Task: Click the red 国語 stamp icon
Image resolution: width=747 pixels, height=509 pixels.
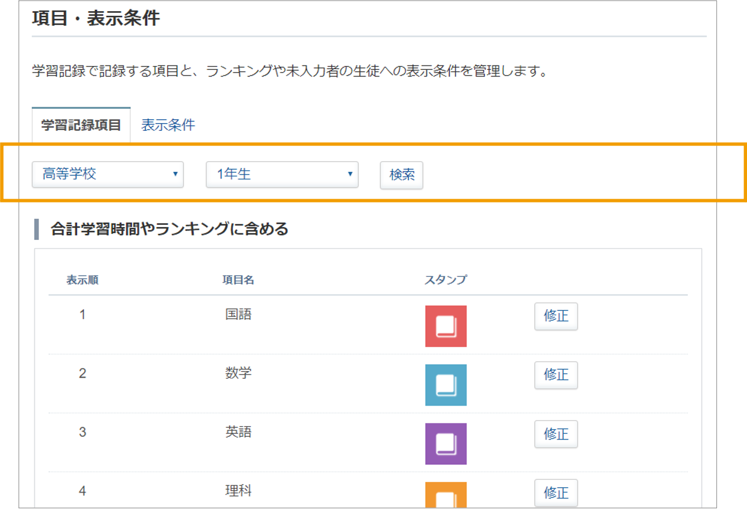Action: pos(446,326)
